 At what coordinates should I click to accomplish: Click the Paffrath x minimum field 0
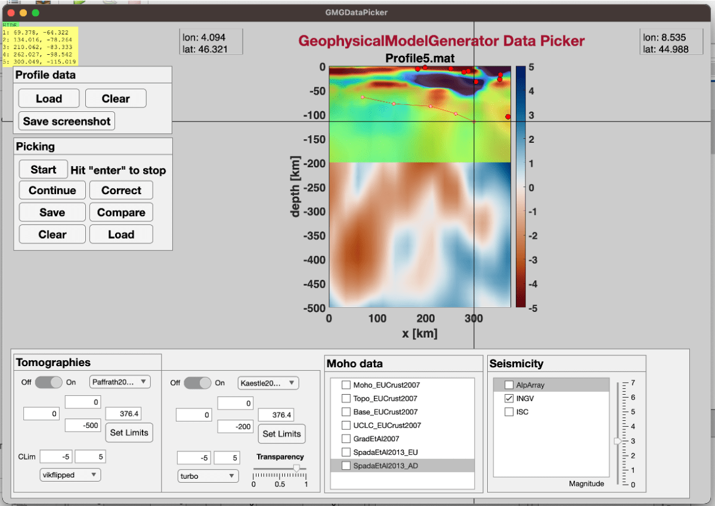click(41, 414)
